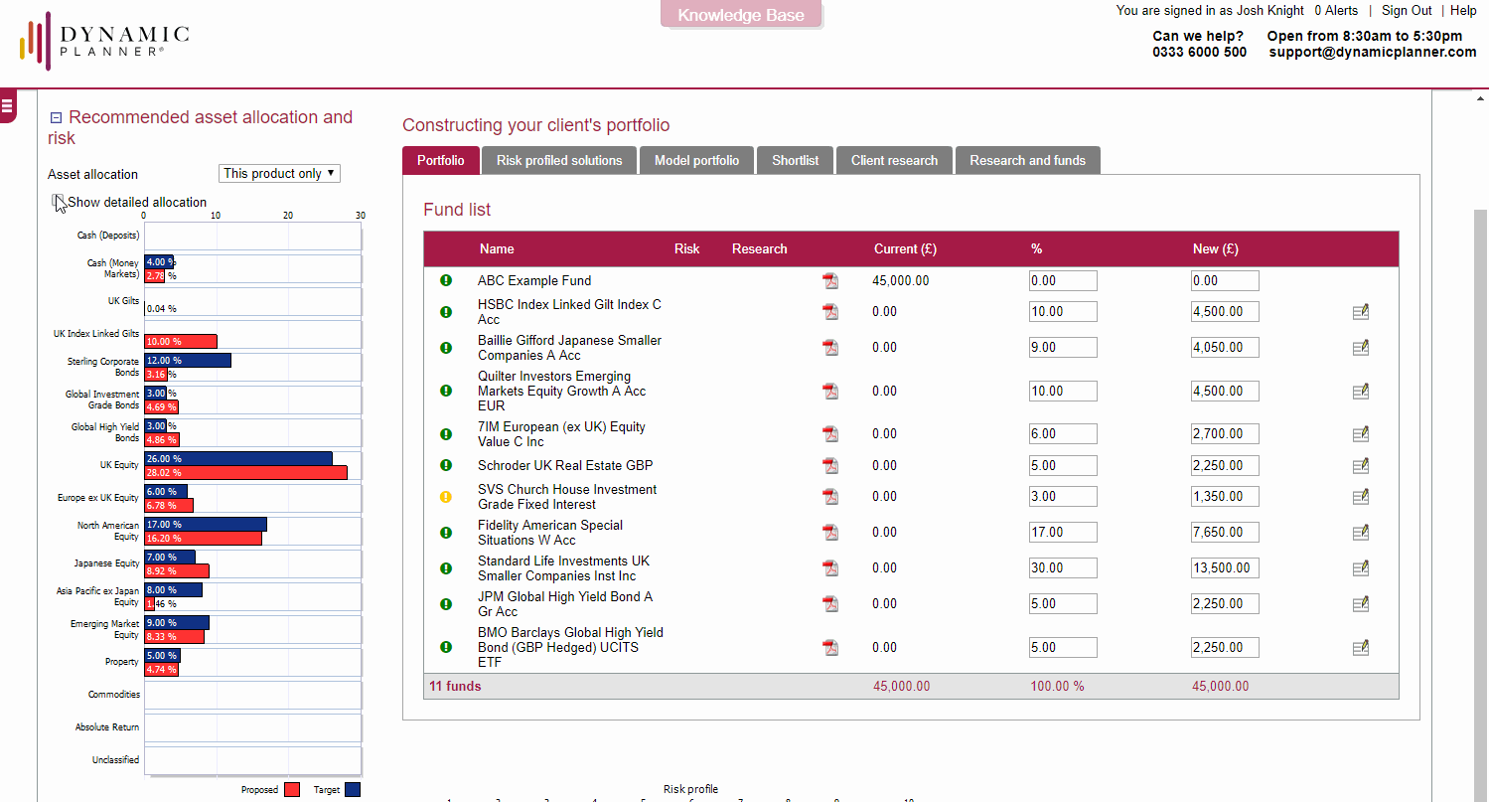Click the edit icon for JPM Global High Yield
The height and width of the screenshot is (802, 1489).
[1361, 604]
